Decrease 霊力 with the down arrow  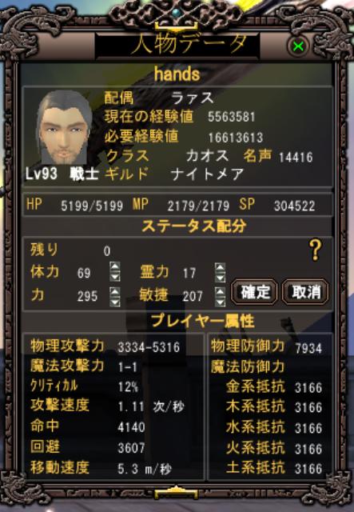pos(221,278)
